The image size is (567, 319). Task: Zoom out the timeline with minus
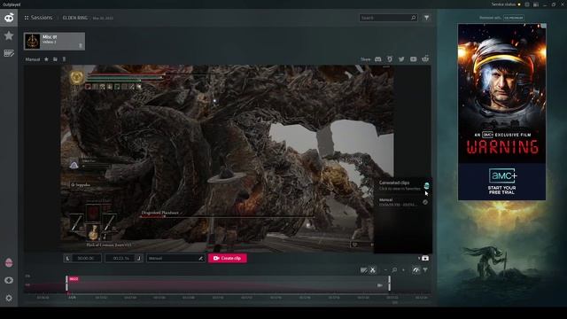point(385,269)
